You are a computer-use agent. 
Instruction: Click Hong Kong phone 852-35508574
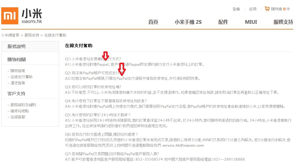pyautogui.click(x=149, y=159)
